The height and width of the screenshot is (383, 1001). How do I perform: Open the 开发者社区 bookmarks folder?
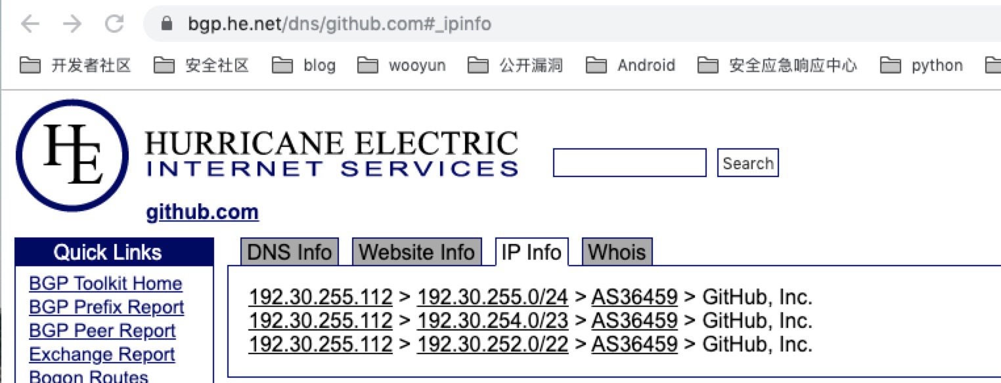point(76,65)
